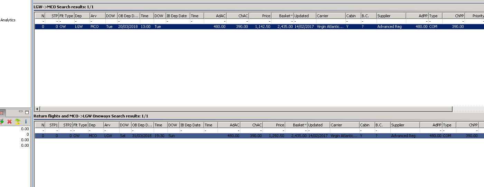Click B.C. header in LGW->MCO table
This screenshot has width=484, height=187.
pyautogui.click(x=369, y=16)
